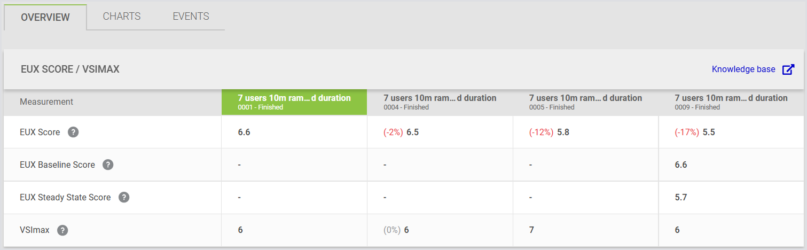Click the Measurement column header

tap(46, 101)
